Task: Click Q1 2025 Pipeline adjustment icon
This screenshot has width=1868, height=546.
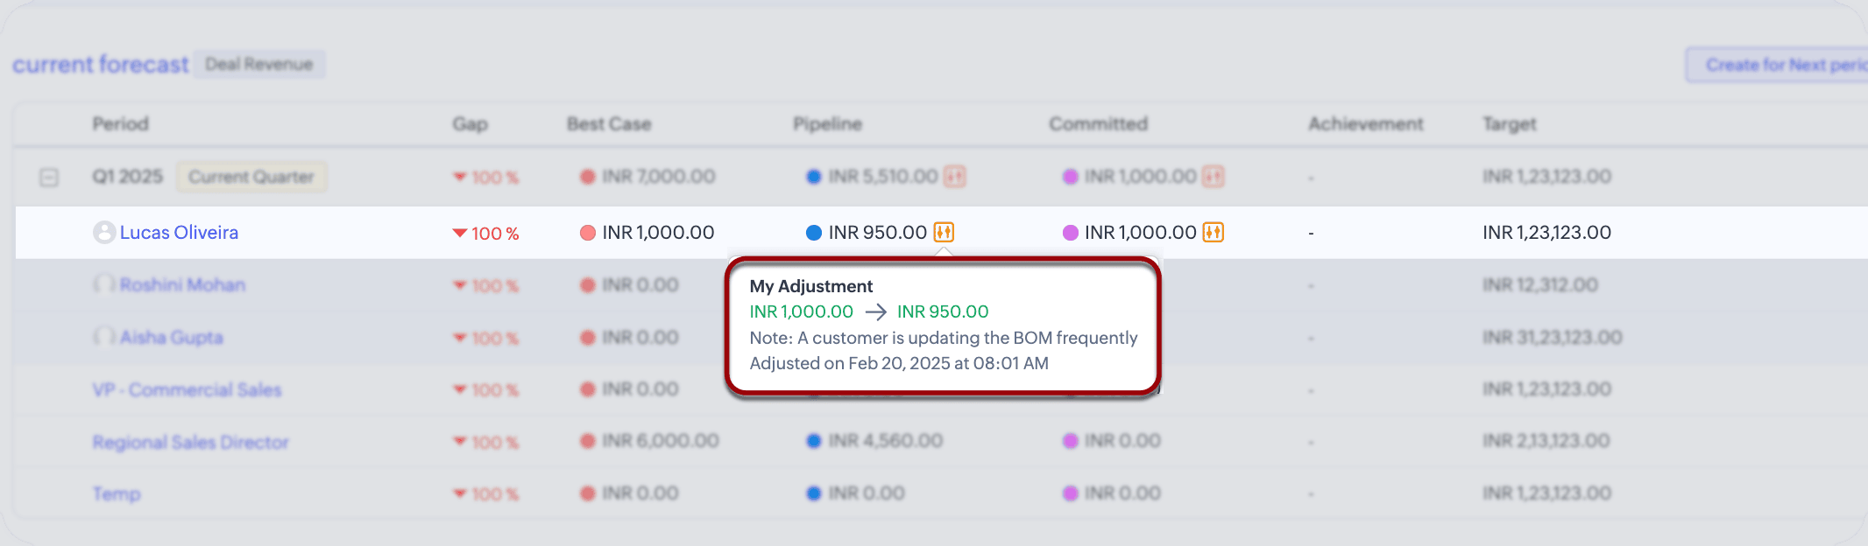Action: (x=955, y=177)
